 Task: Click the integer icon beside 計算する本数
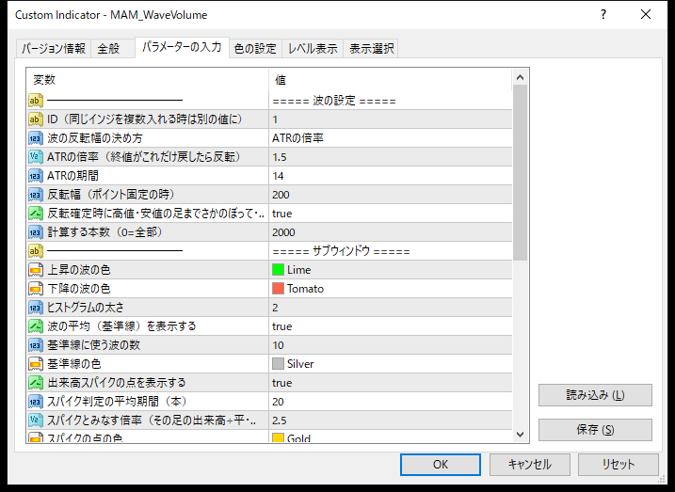point(36,232)
